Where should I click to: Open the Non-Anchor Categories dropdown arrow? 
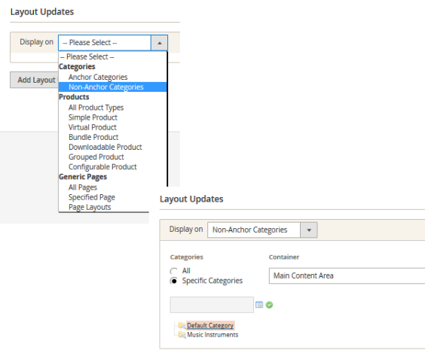click(309, 230)
